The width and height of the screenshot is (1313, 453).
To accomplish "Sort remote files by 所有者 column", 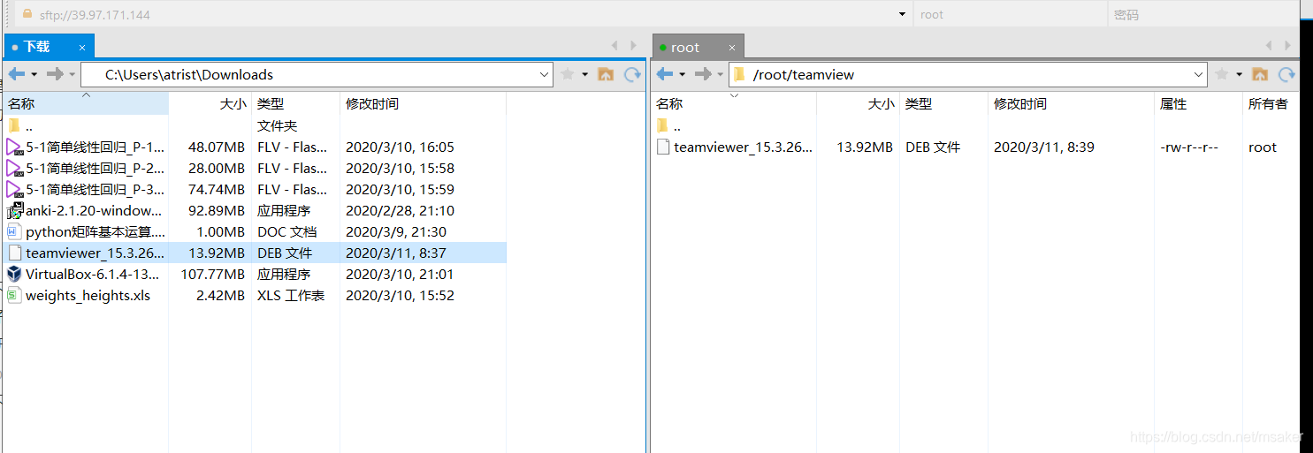I will pyautogui.click(x=1271, y=103).
